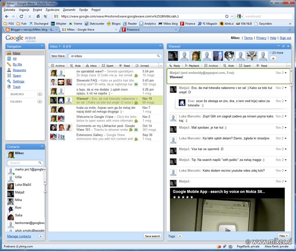Open Trash in Navigation

tap(17, 87)
